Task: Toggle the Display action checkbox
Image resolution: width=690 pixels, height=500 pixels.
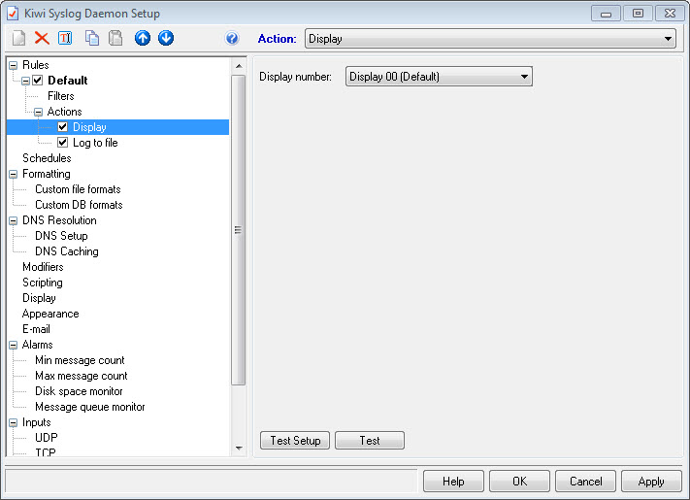Action: 63,127
